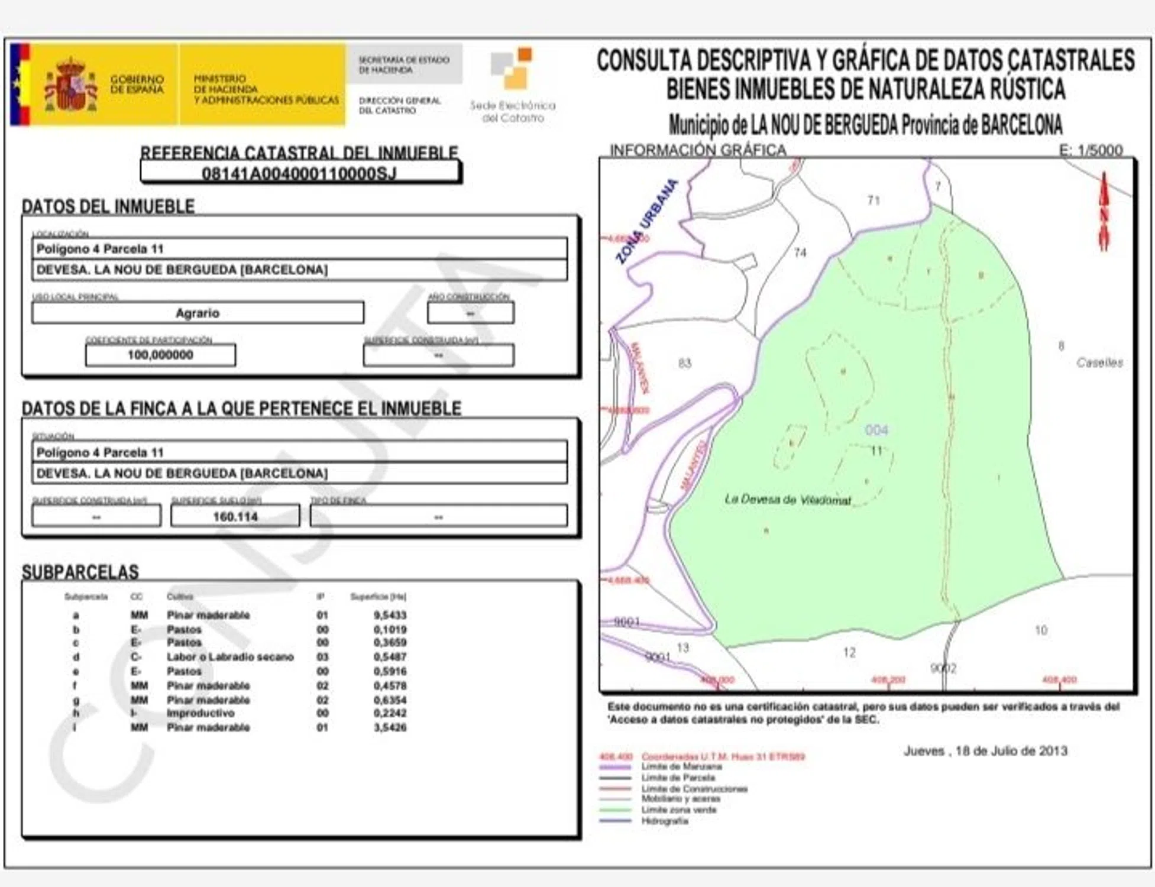Click the La Devesa de Viladomat map label

pos(787,500)
